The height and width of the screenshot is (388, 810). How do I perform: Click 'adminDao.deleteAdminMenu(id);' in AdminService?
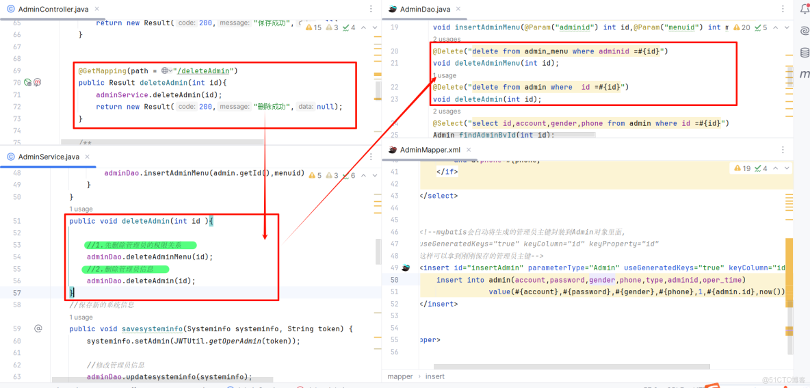[x=150, y=257]
